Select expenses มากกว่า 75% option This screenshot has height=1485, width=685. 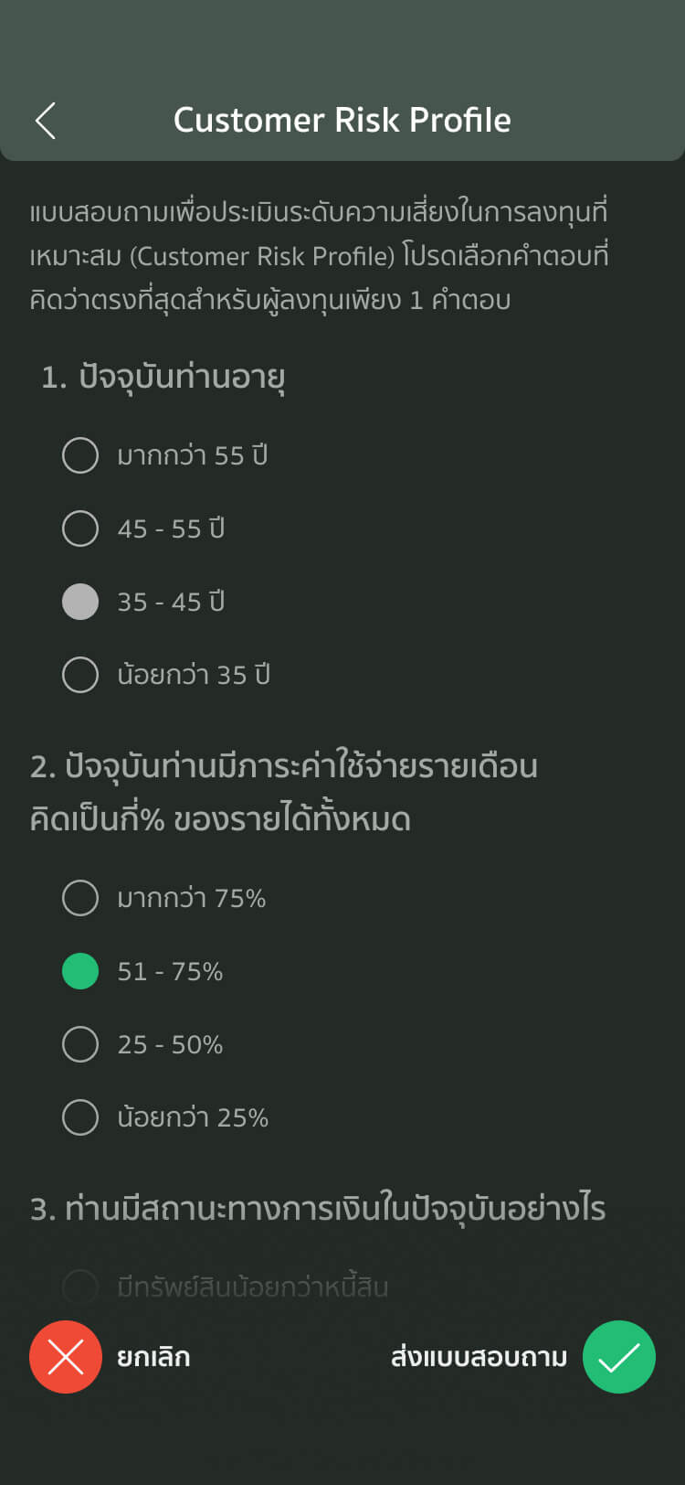(80, 898)
